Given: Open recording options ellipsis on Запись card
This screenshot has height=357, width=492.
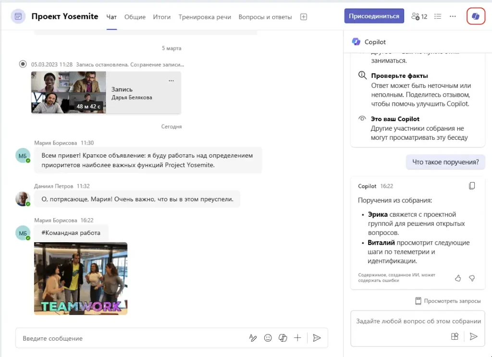Looking at the screenshot, I should tap(172, 80).
